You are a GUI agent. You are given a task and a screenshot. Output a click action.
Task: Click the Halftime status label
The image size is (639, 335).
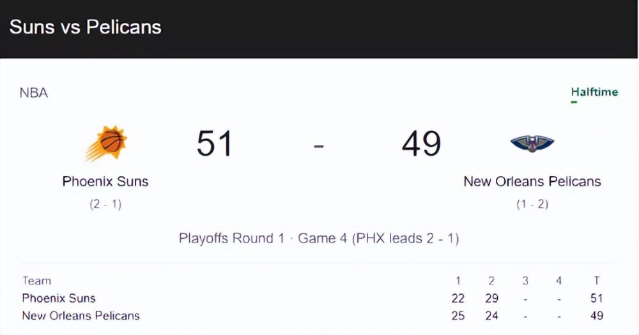click(594, 92)
